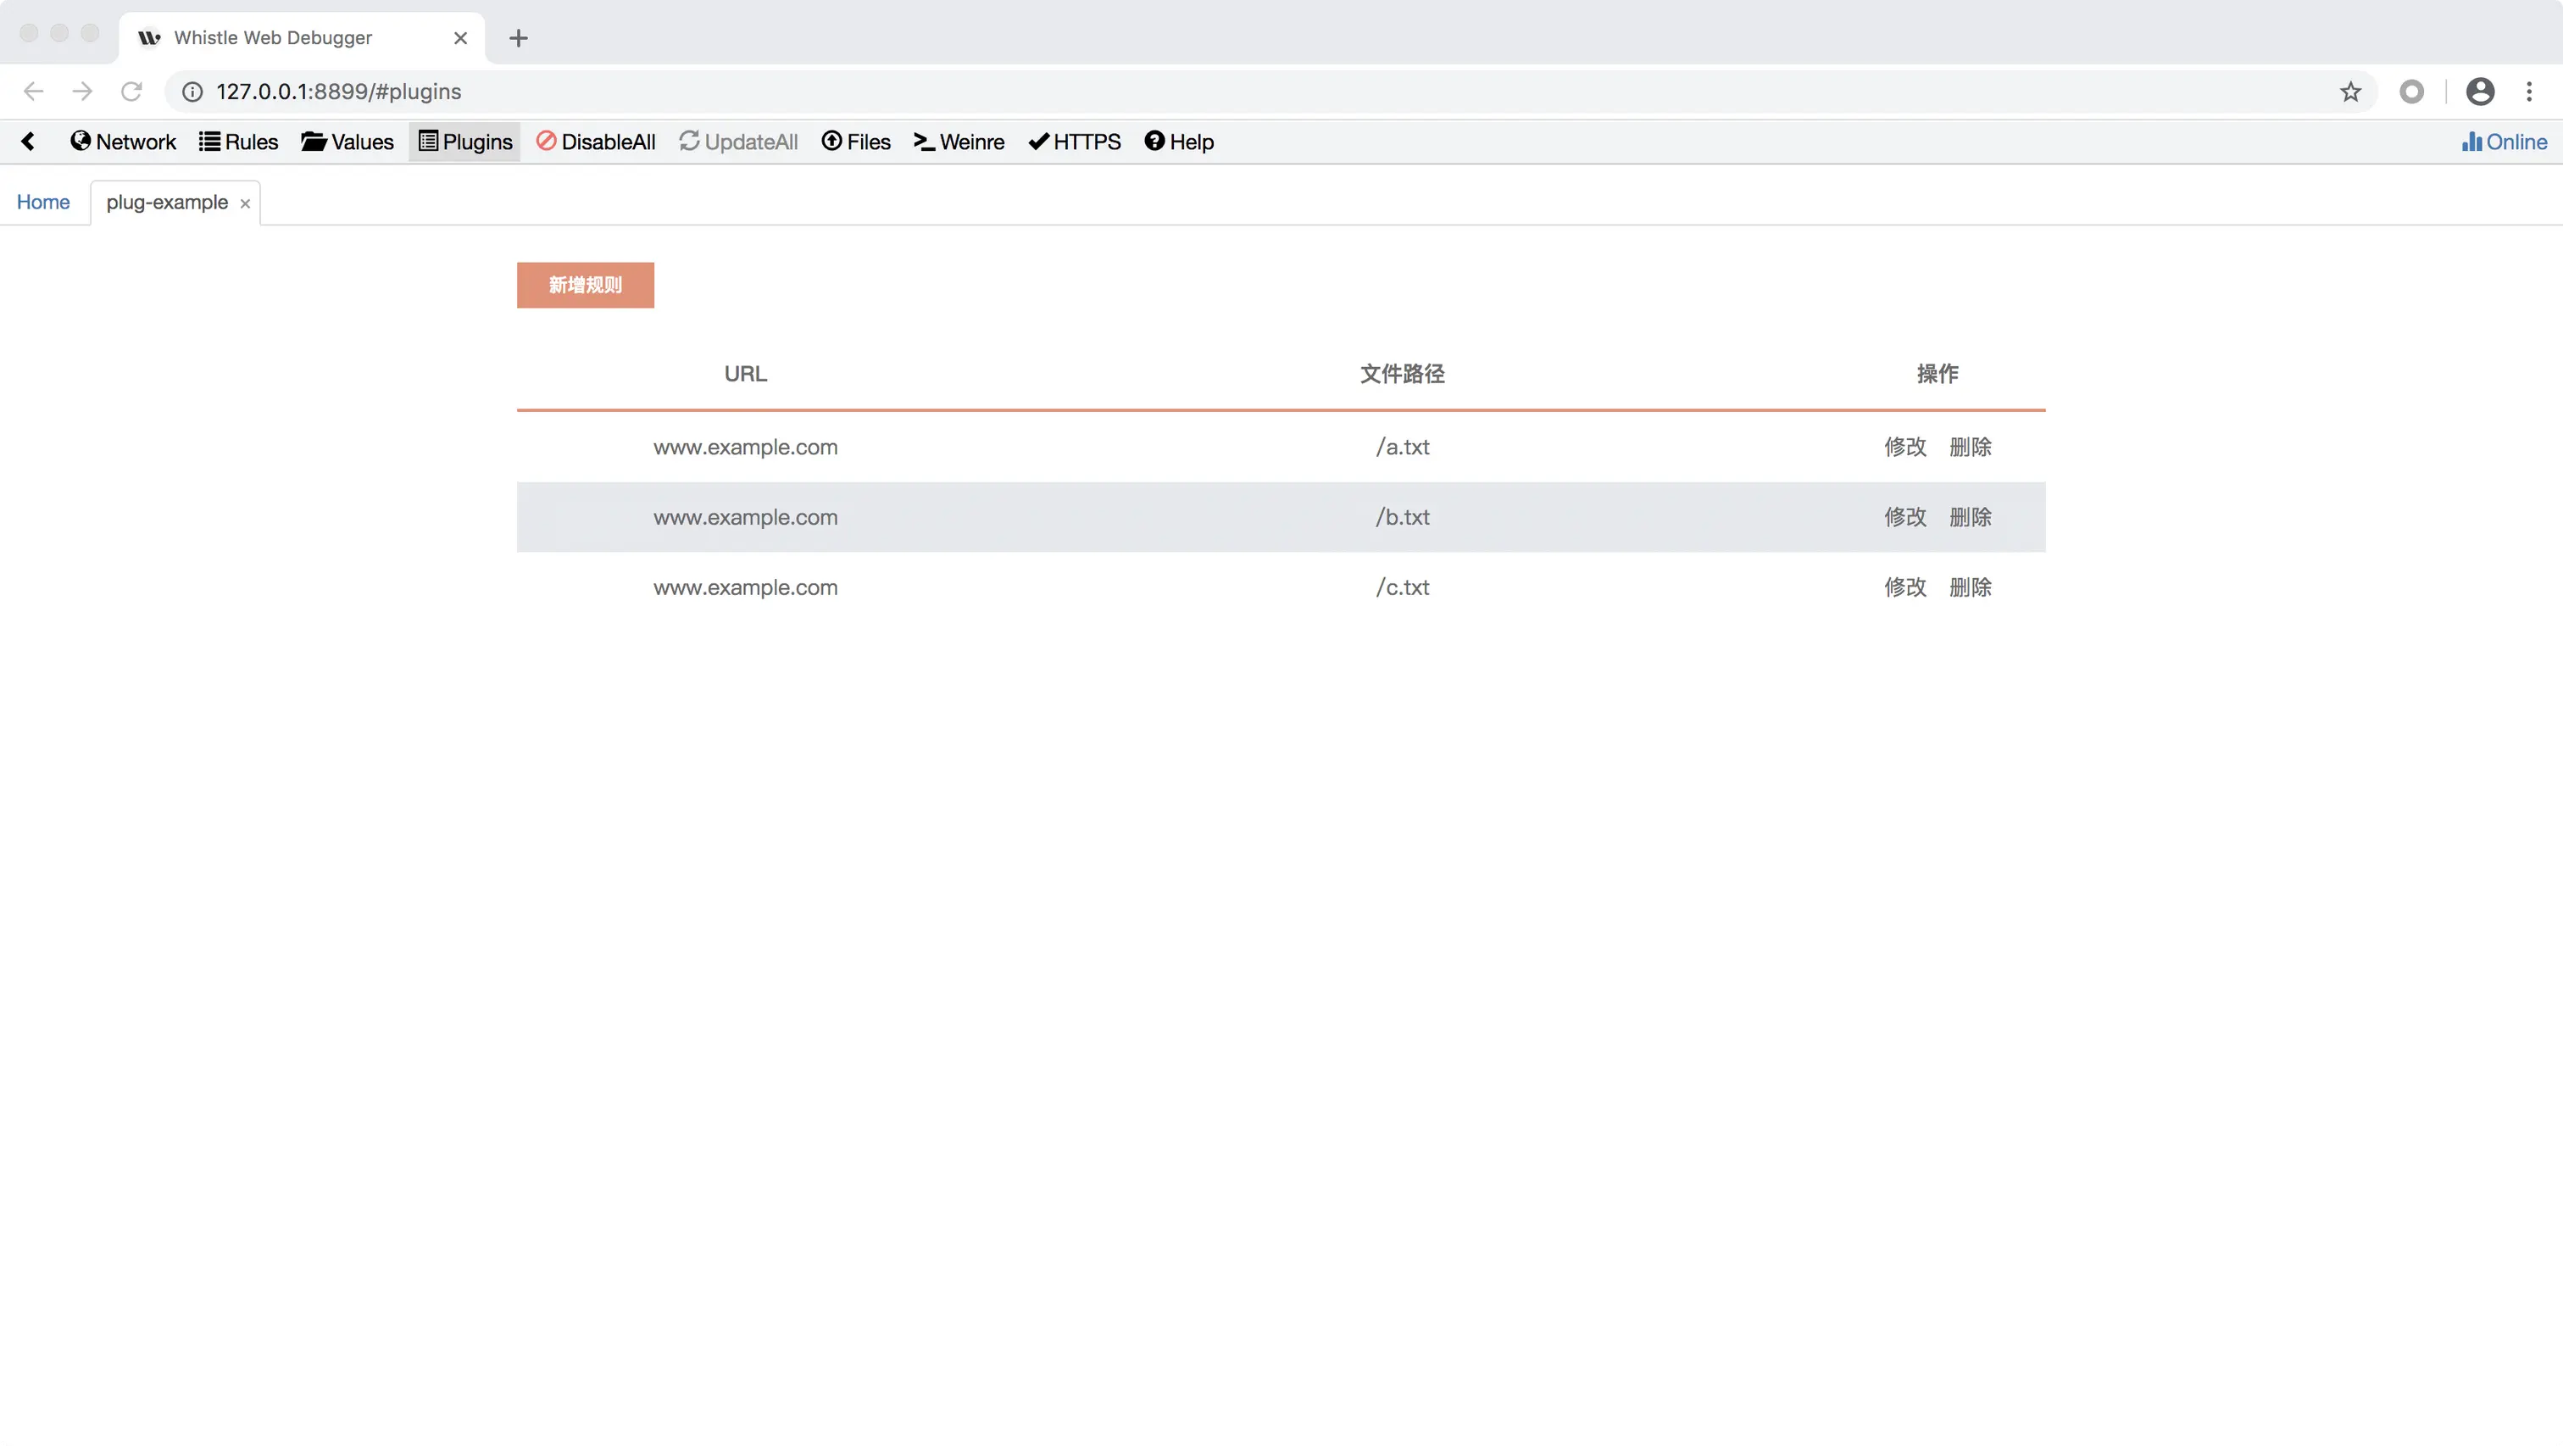Bookmark the page with the star icon

coord(2350,92)
